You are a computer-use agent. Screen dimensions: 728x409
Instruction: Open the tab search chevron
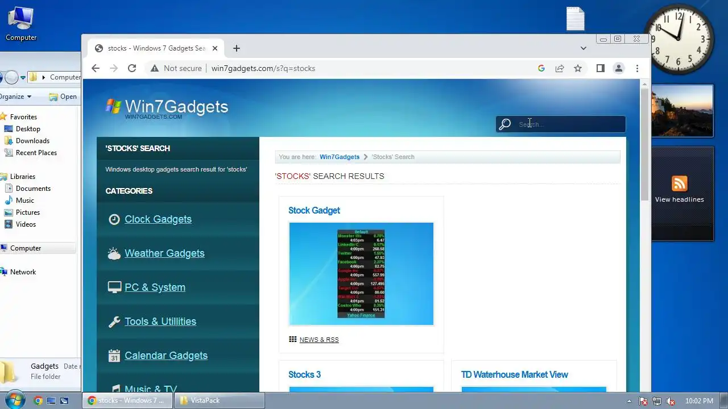(583, 48)
